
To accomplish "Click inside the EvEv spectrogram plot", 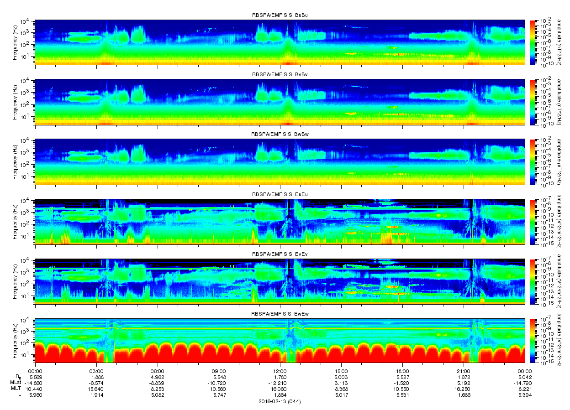I will [x=280, y=282].
